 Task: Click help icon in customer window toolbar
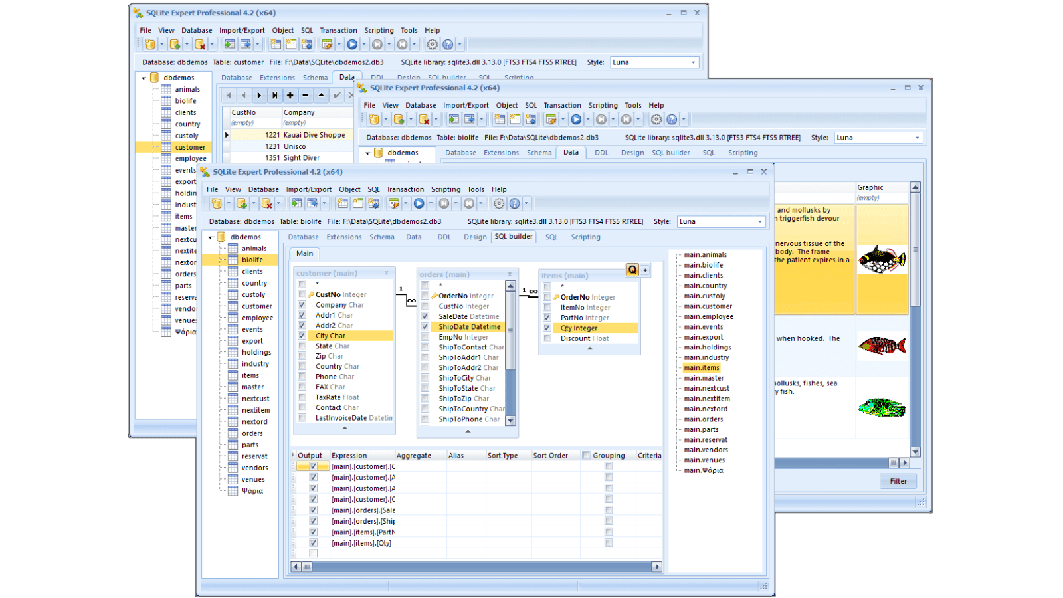(x=448, y=44)
